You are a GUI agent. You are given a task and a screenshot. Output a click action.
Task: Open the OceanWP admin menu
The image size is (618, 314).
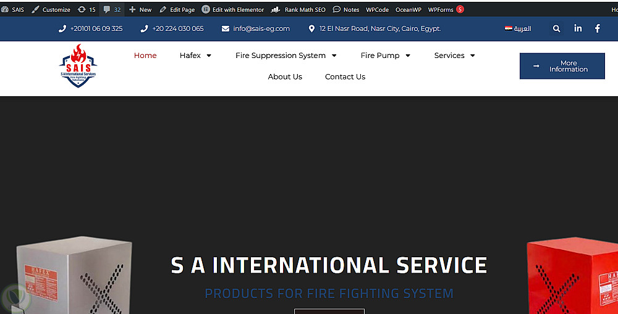coord(408,9)
